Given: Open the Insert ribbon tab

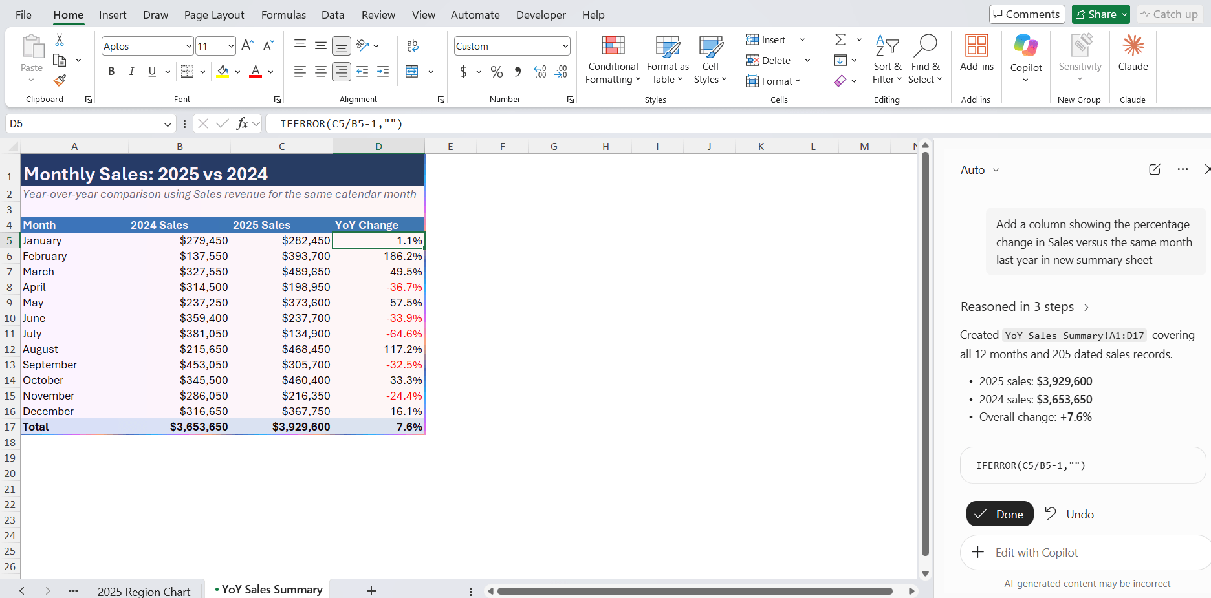Looking at the screenshot, I should (x=113, y=15).
